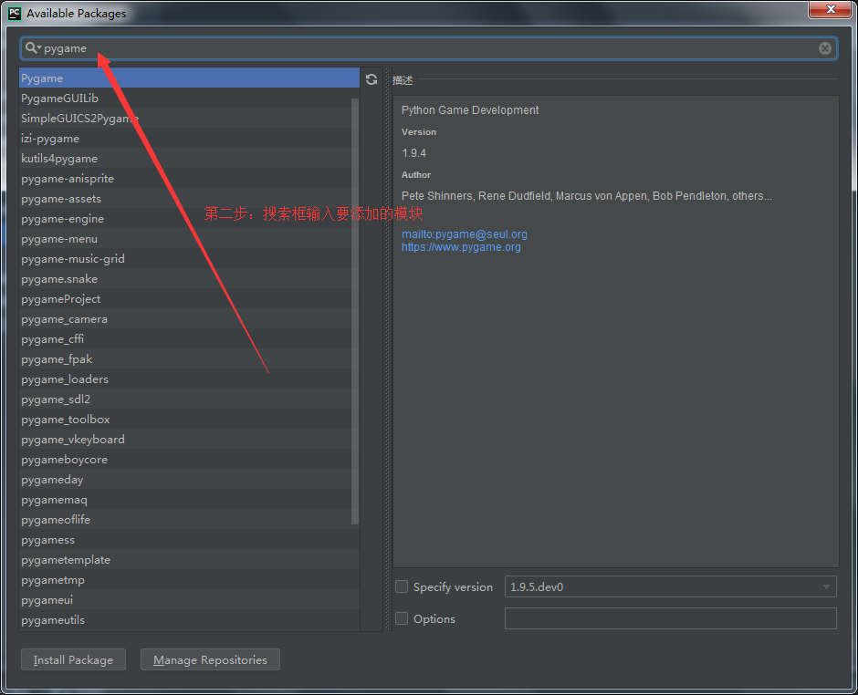Select pygame_vkeyboard package

coord(189,440)
